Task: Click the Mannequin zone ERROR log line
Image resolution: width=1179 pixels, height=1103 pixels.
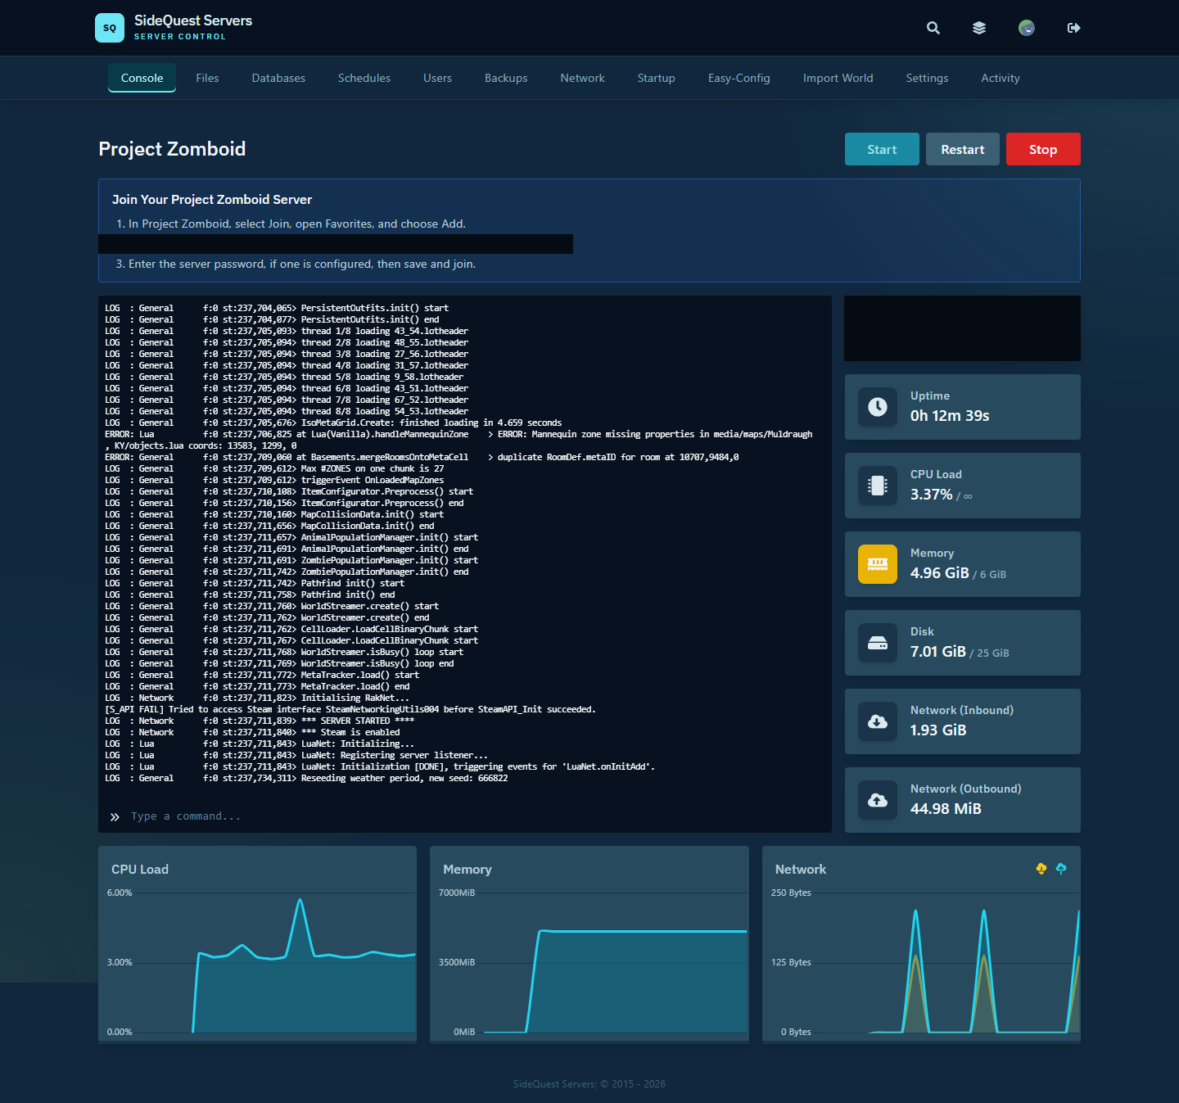Action: point(458,440)
